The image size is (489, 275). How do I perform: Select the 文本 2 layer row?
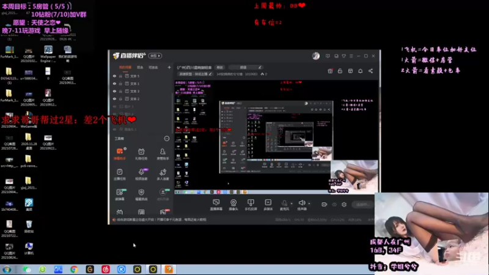point(141,99)
